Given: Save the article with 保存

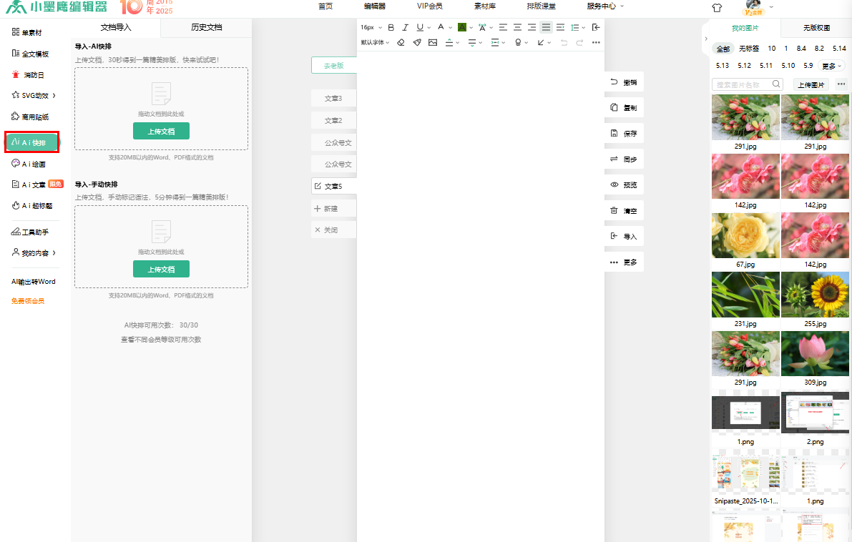Looking at the screenshot, I should pos(624,133).
